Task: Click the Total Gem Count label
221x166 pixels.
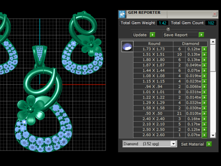Action: click(187, 23)
